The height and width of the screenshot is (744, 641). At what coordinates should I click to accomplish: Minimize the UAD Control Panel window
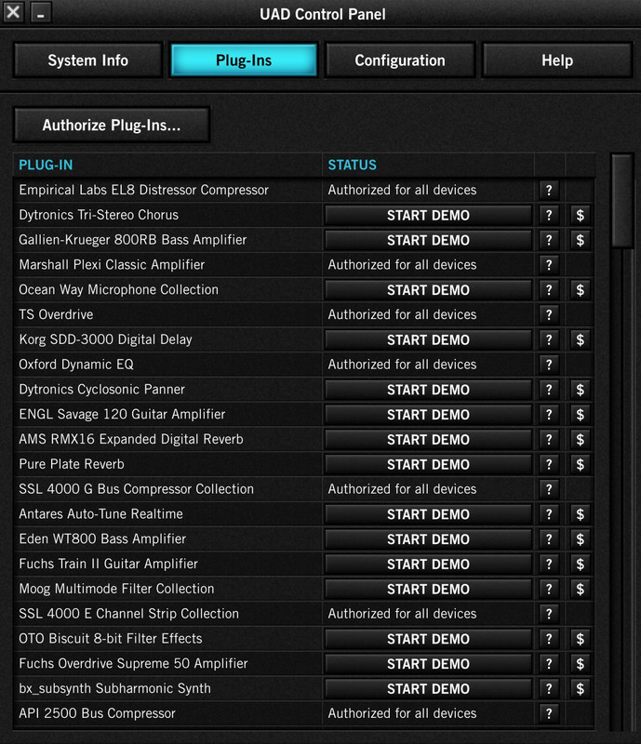[x=41, y=12]
